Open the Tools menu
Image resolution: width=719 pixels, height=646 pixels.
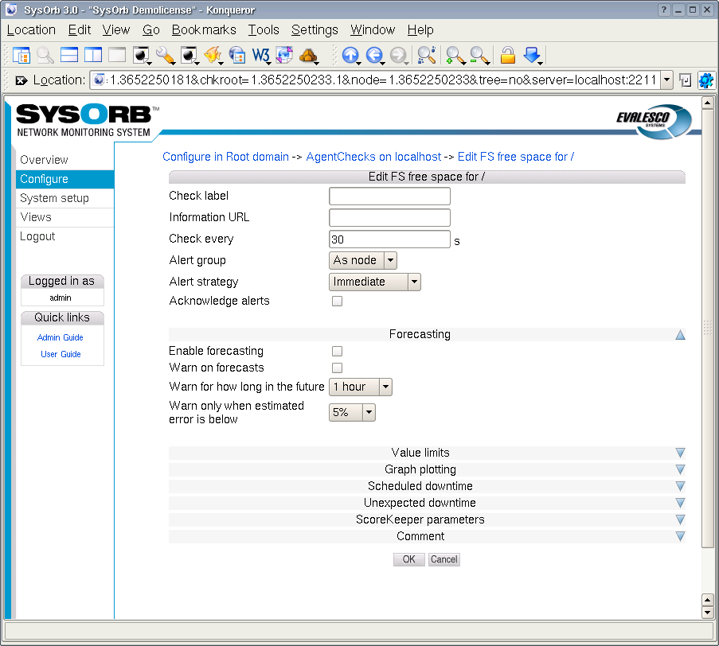264,29
